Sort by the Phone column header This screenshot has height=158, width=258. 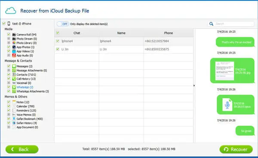(168, 33)
